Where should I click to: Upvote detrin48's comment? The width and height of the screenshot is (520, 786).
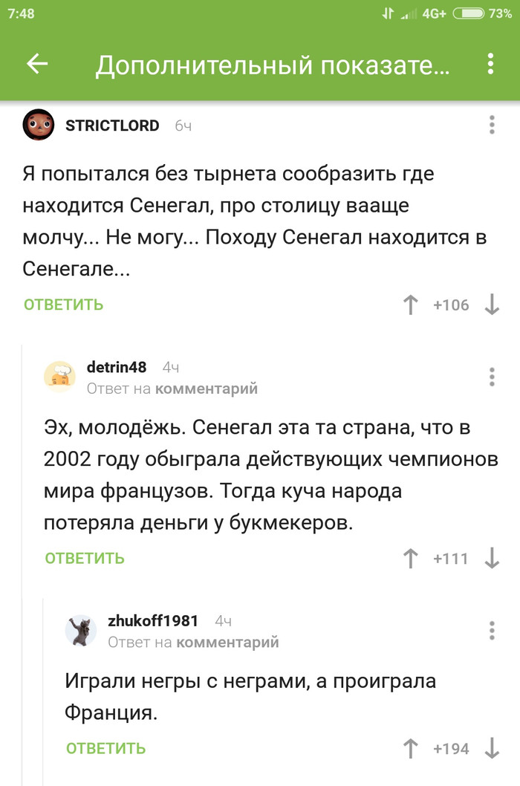click(411, 559)
